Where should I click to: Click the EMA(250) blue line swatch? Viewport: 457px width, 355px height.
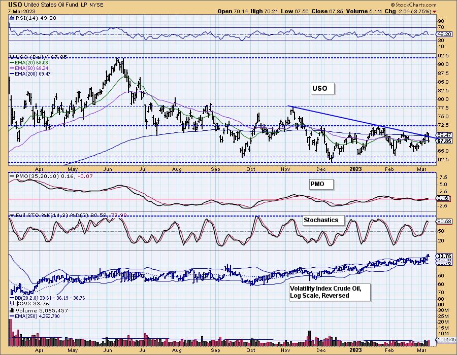(x=12, y=316)
